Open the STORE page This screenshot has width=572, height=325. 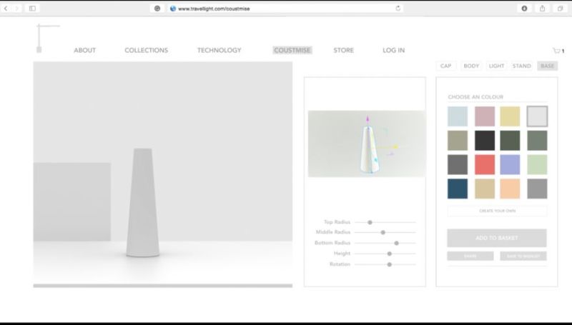point(344,50)
